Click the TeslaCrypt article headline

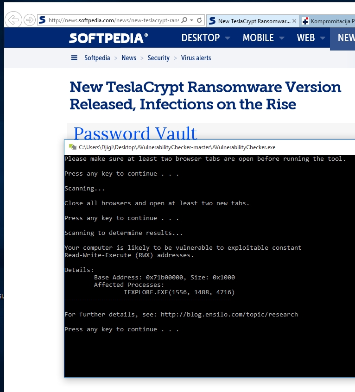pos(205,95)
